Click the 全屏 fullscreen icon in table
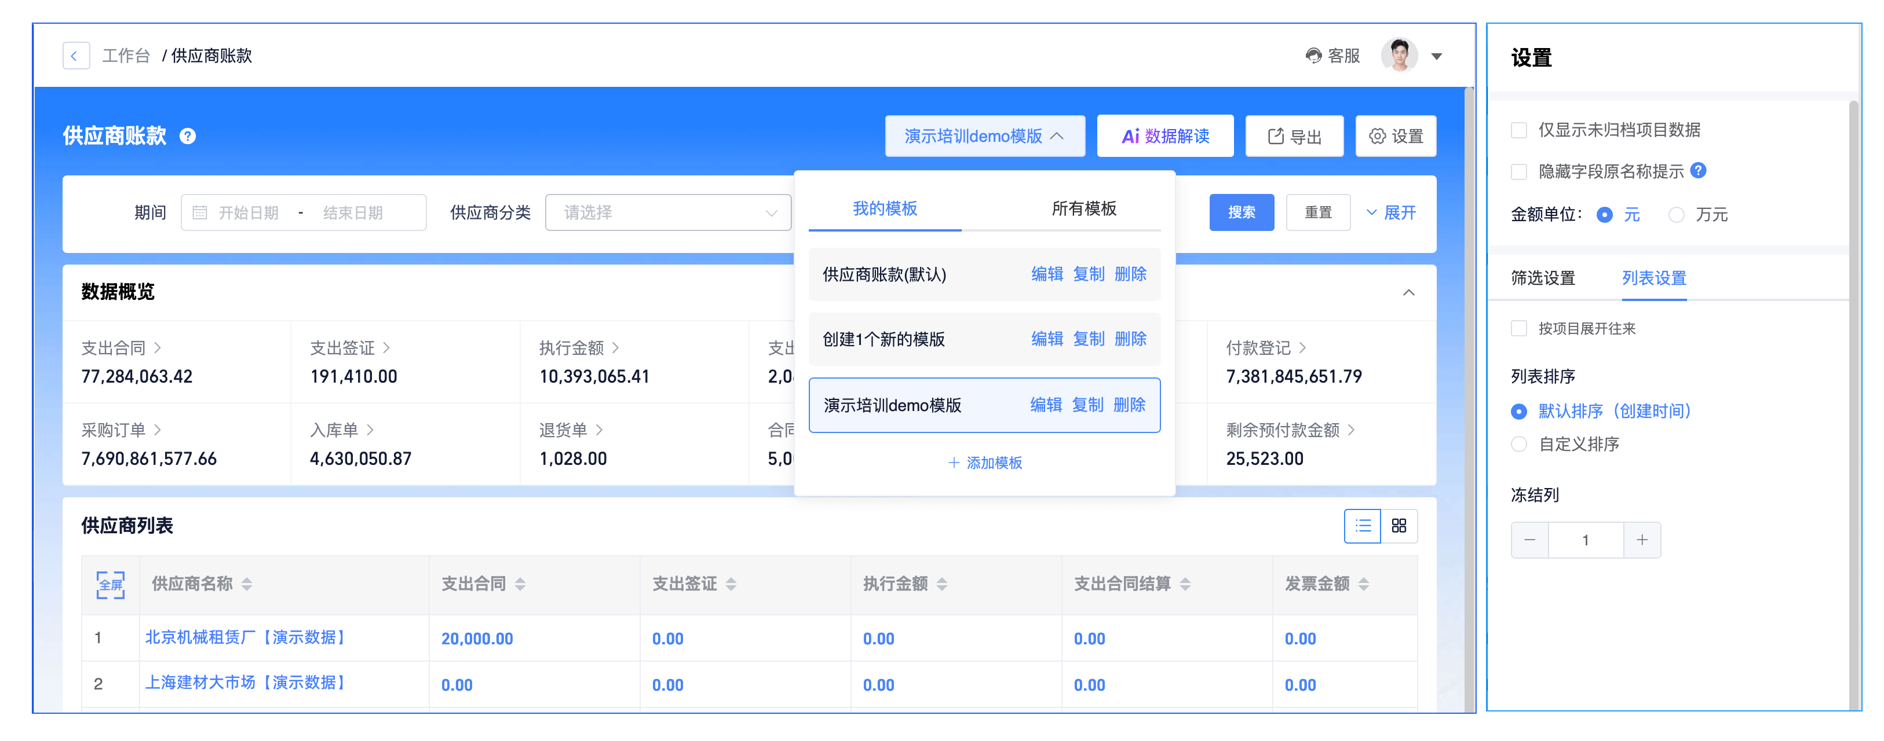The width and height of the screenshot is (1884, 741). point(111,584)
